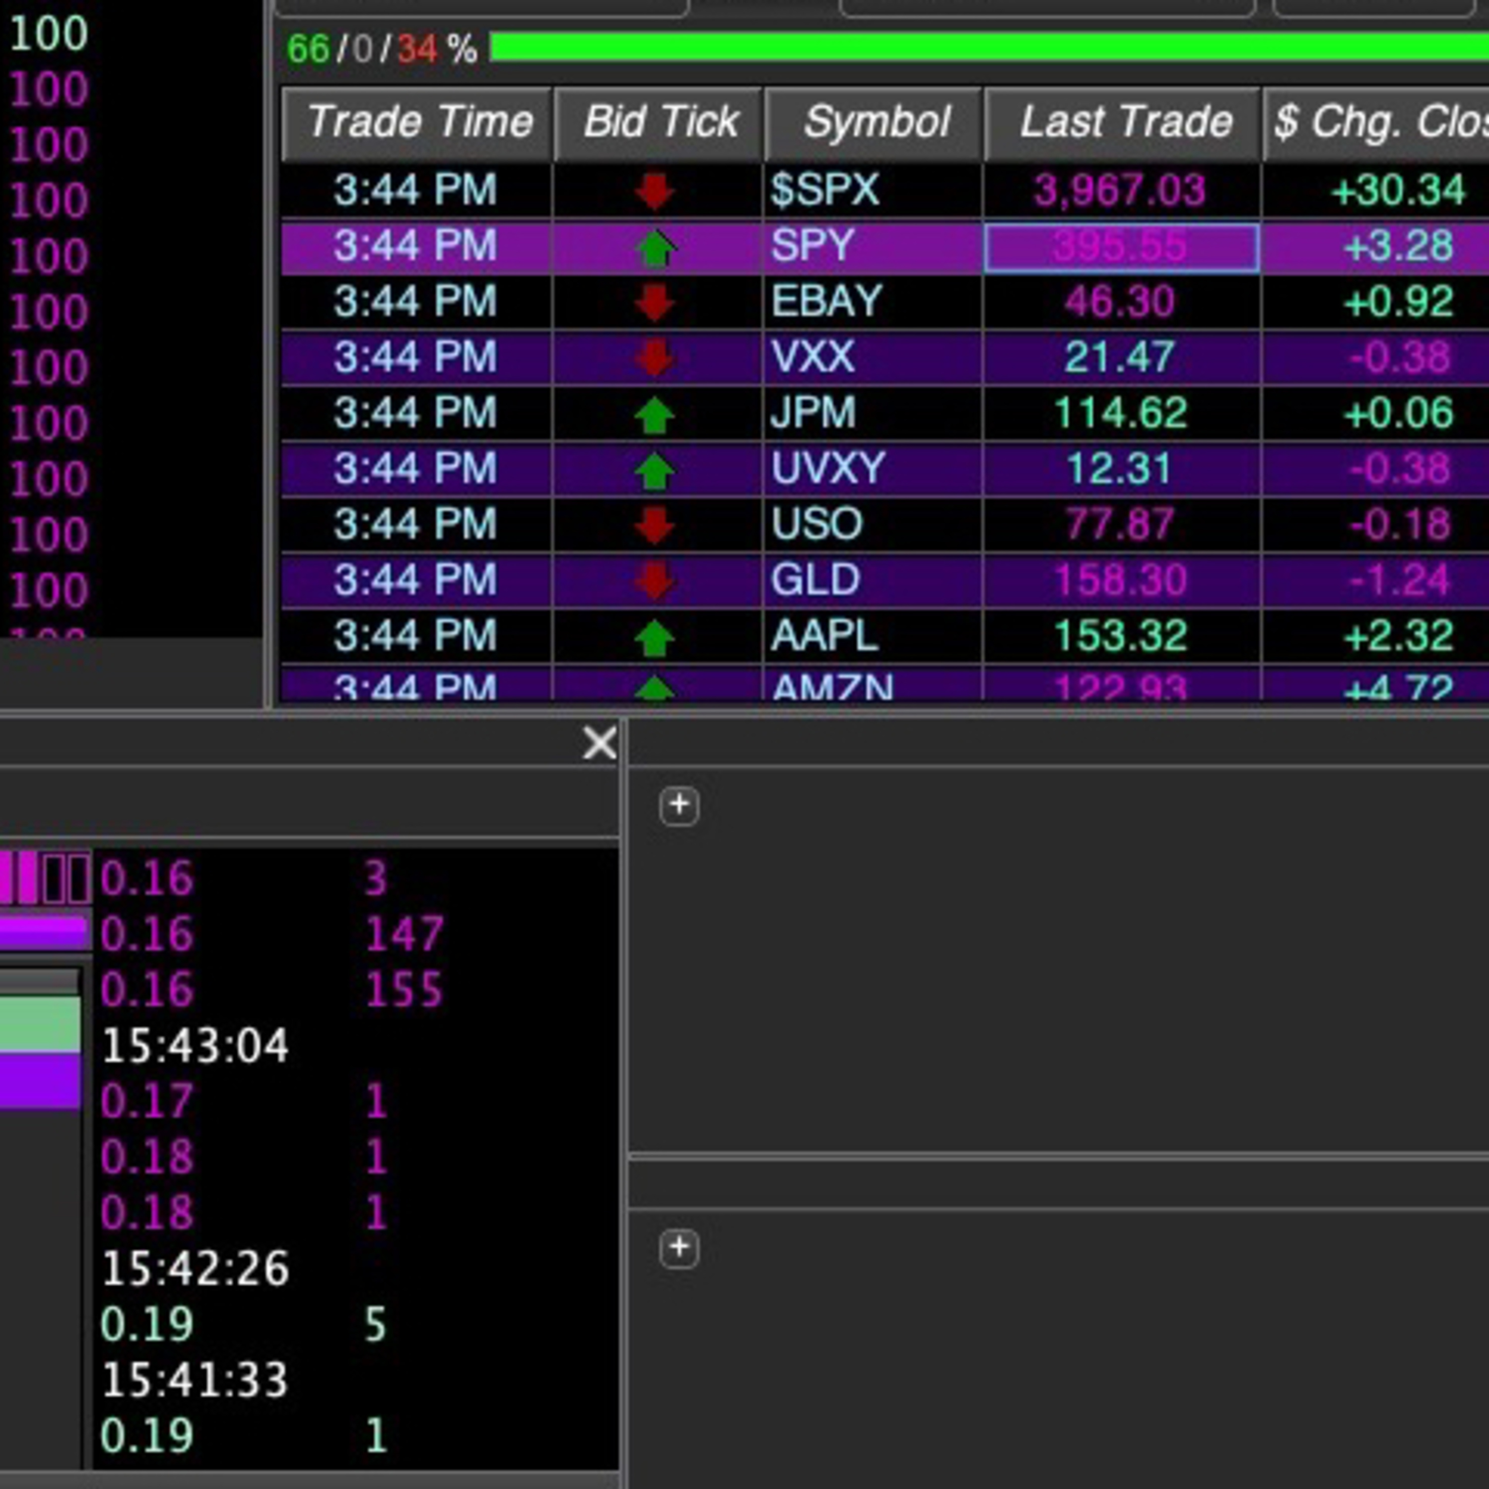This screenshot has width=1489, height=1489.
Task: Click the green sentiment progress bar
Action: pos(990,48)
